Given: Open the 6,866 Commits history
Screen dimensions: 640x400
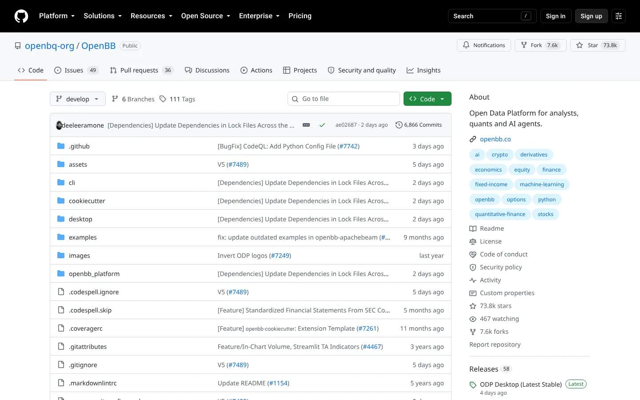Looking at the screenshot, I should click(x=419, y=125).
